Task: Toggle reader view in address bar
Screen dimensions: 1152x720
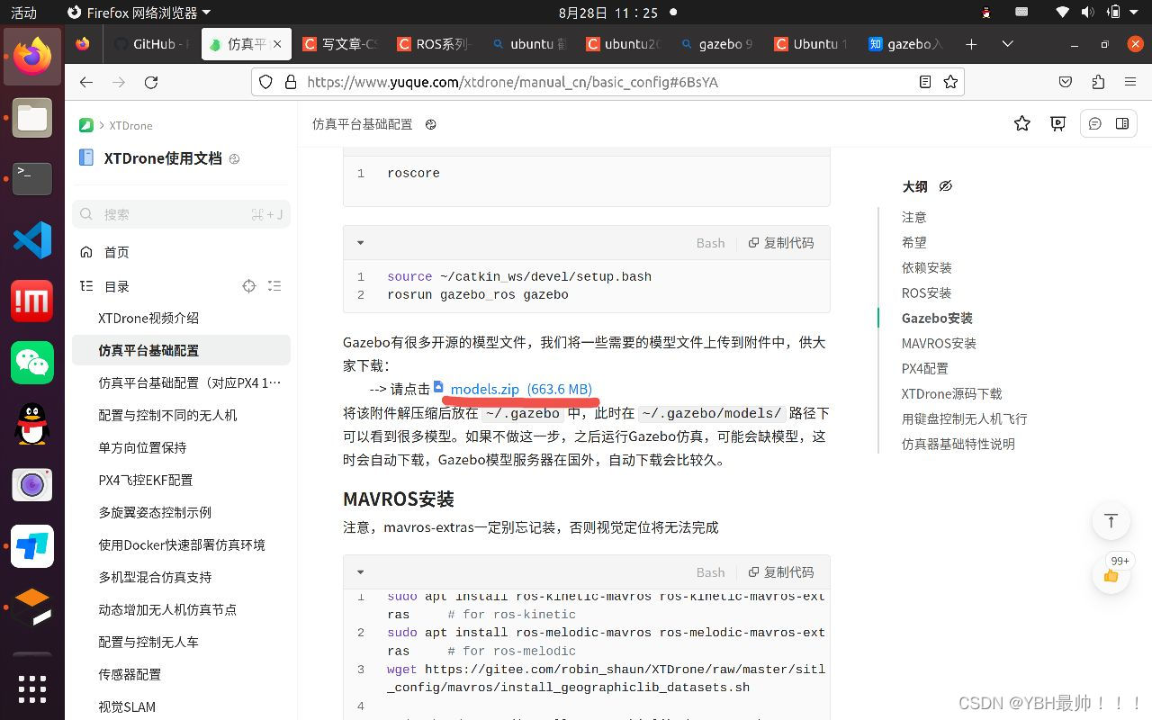Action: tap(925, 82)
